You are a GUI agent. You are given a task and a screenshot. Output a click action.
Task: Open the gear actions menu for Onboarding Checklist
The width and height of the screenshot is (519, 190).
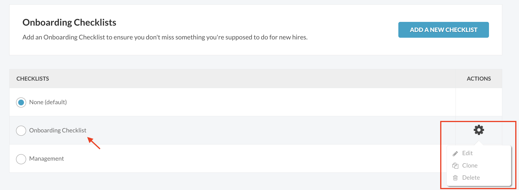(479, 130)
